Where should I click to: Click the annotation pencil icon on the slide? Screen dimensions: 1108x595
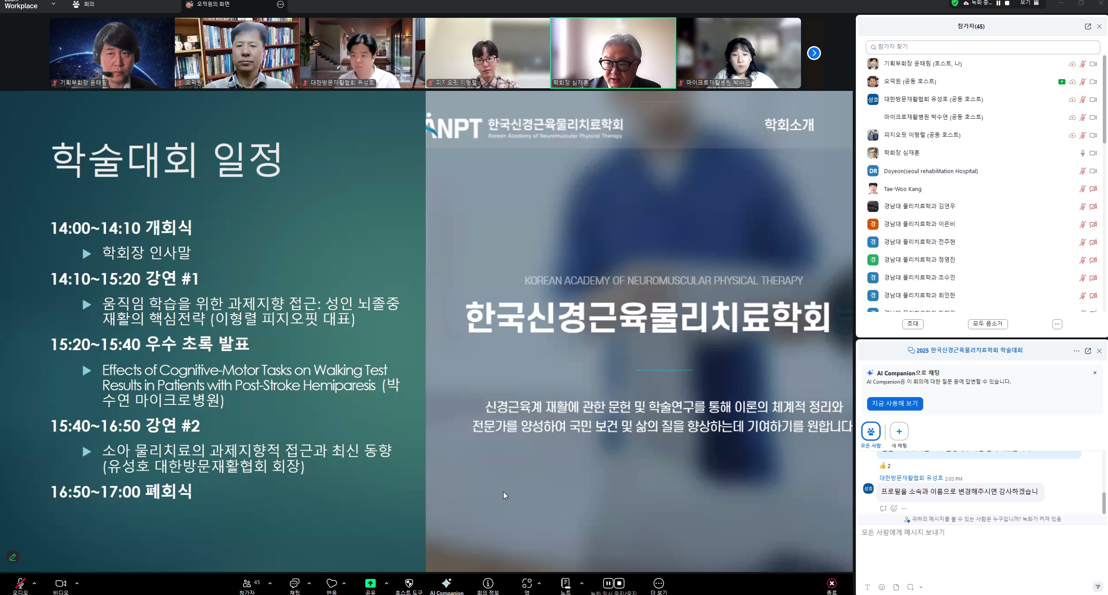tap(13, 557)
